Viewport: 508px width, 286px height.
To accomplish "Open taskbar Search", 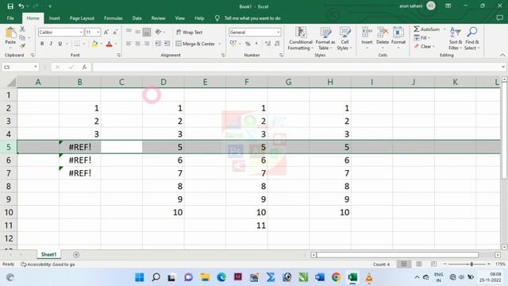I will (x=156, y=277).
